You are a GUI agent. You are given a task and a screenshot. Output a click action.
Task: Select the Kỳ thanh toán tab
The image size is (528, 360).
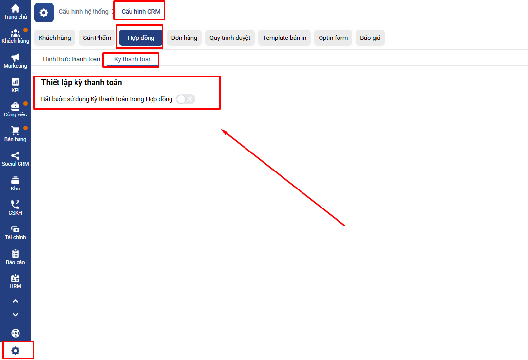[133, 59]
